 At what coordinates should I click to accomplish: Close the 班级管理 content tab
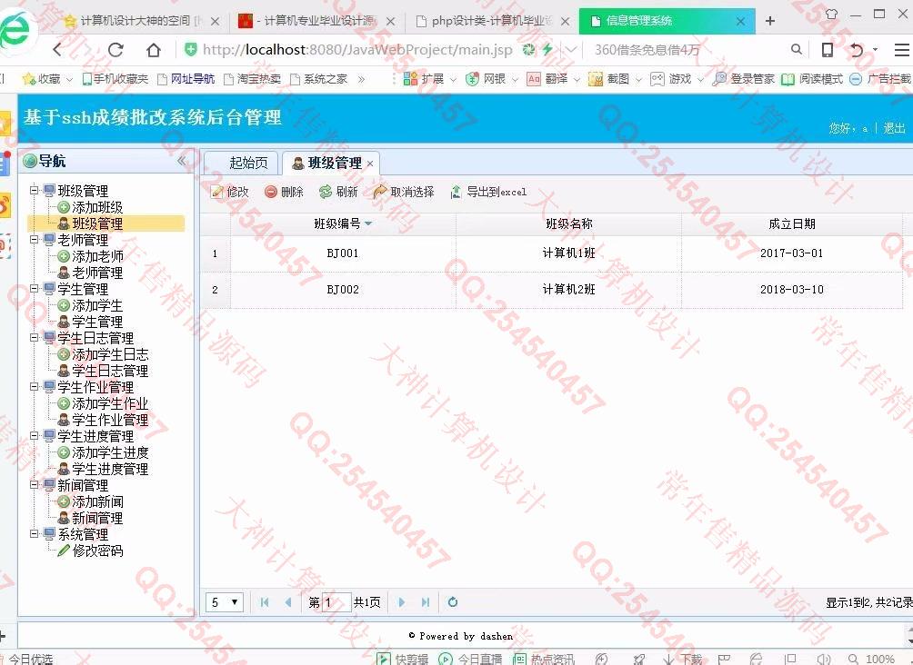click(370, 164)
